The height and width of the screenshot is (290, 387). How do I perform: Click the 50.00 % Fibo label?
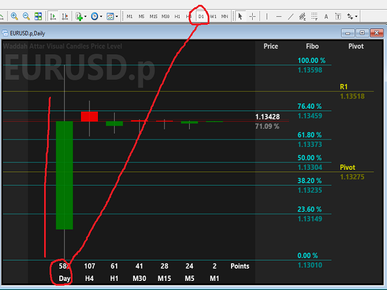tap(310, 158)
